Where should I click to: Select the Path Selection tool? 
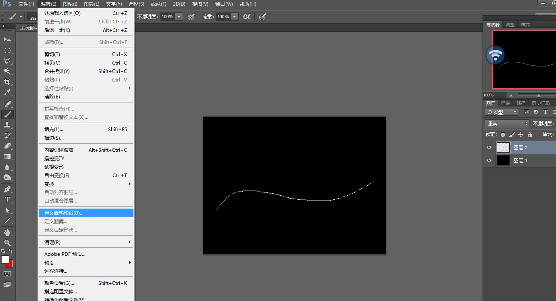7,210
